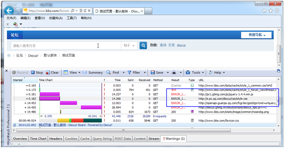Open the HttpWatch Help menu

(216, 72)
